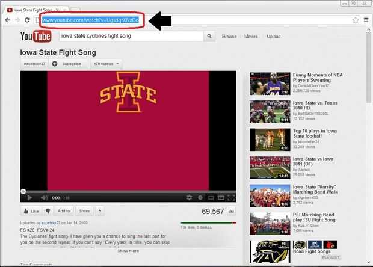Click the browser address bar URL

click(x=90, y=20)
